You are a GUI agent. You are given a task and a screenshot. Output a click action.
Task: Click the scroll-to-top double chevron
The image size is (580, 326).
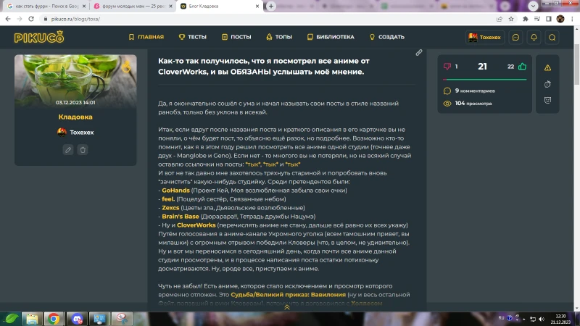pyautogui.click(x=286, y=307)
